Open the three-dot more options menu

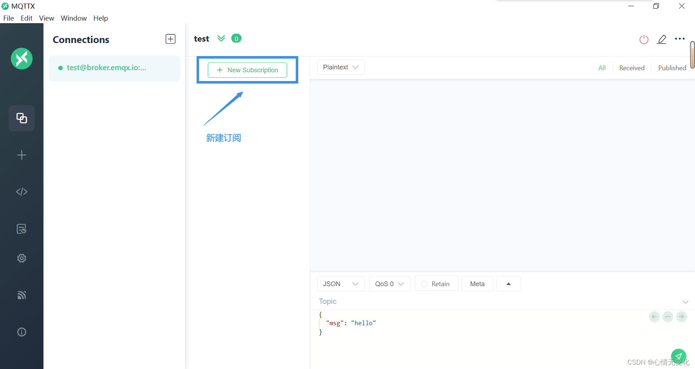pos(680,39)
